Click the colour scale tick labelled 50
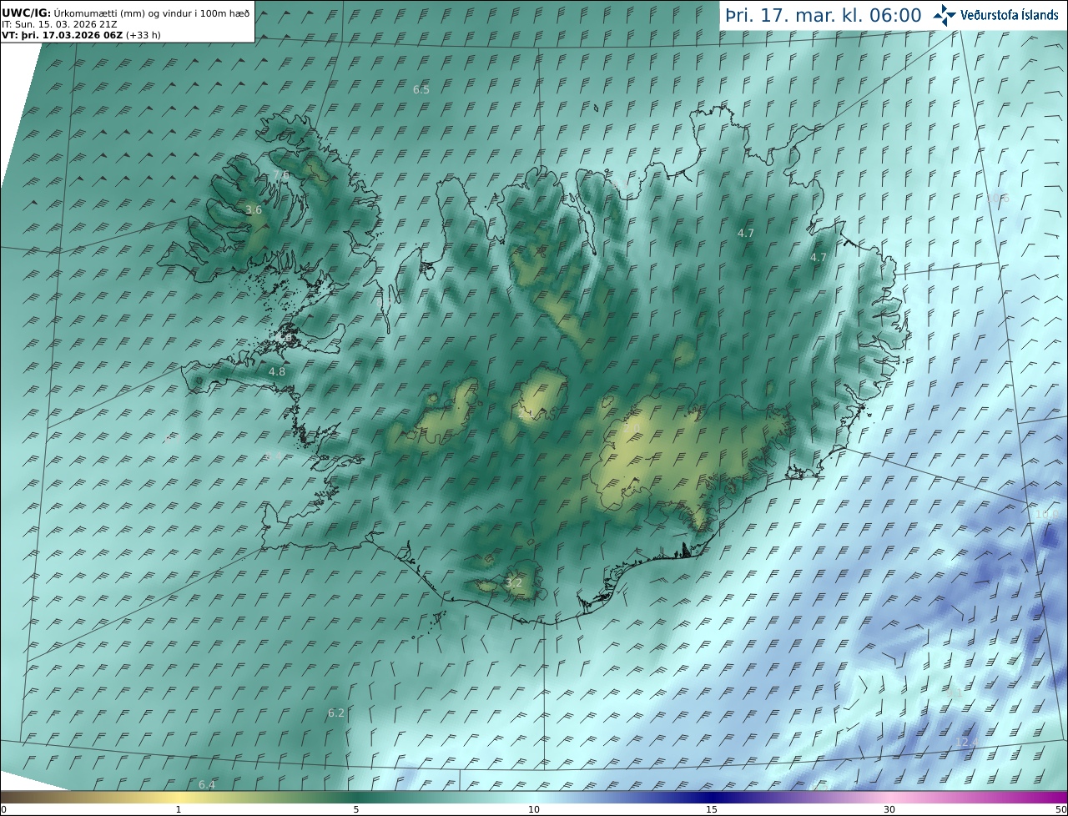 [1060, 809]
